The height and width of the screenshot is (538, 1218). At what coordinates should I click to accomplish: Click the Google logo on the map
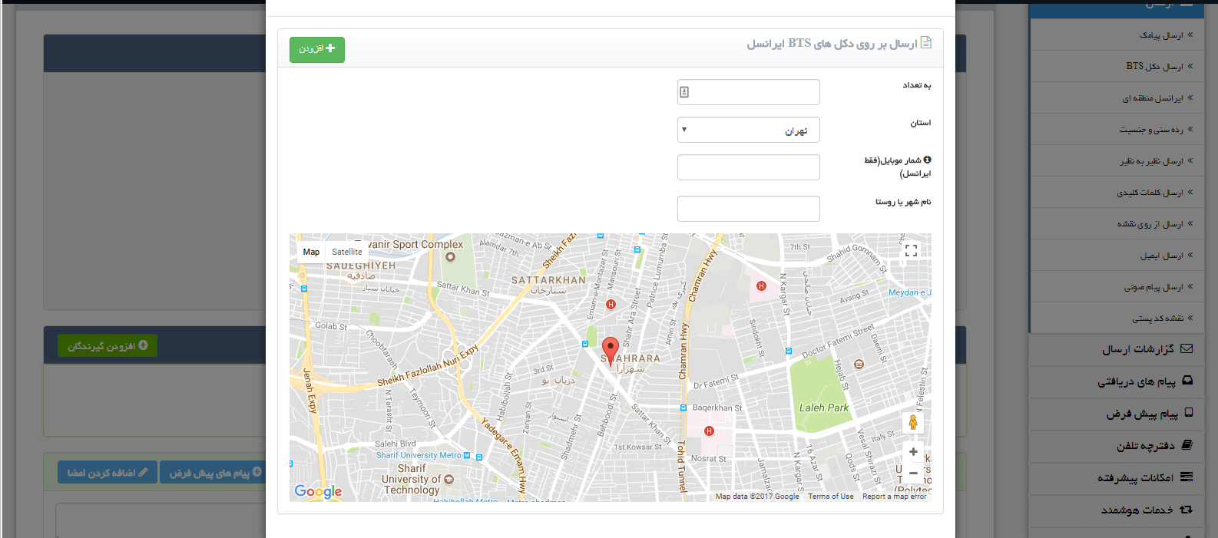pyautogui.click(x=318, y=492)
